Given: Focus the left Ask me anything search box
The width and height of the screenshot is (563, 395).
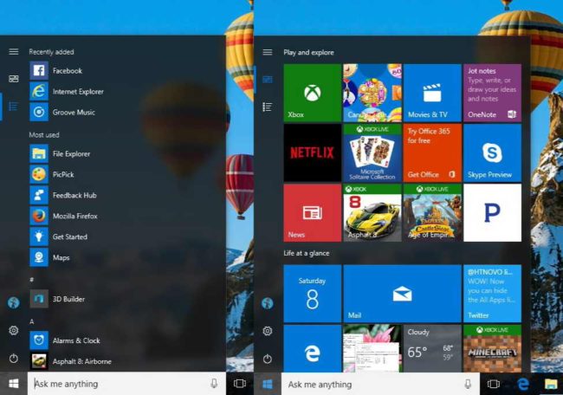Looking at the screenshot, I should (126, 384).
